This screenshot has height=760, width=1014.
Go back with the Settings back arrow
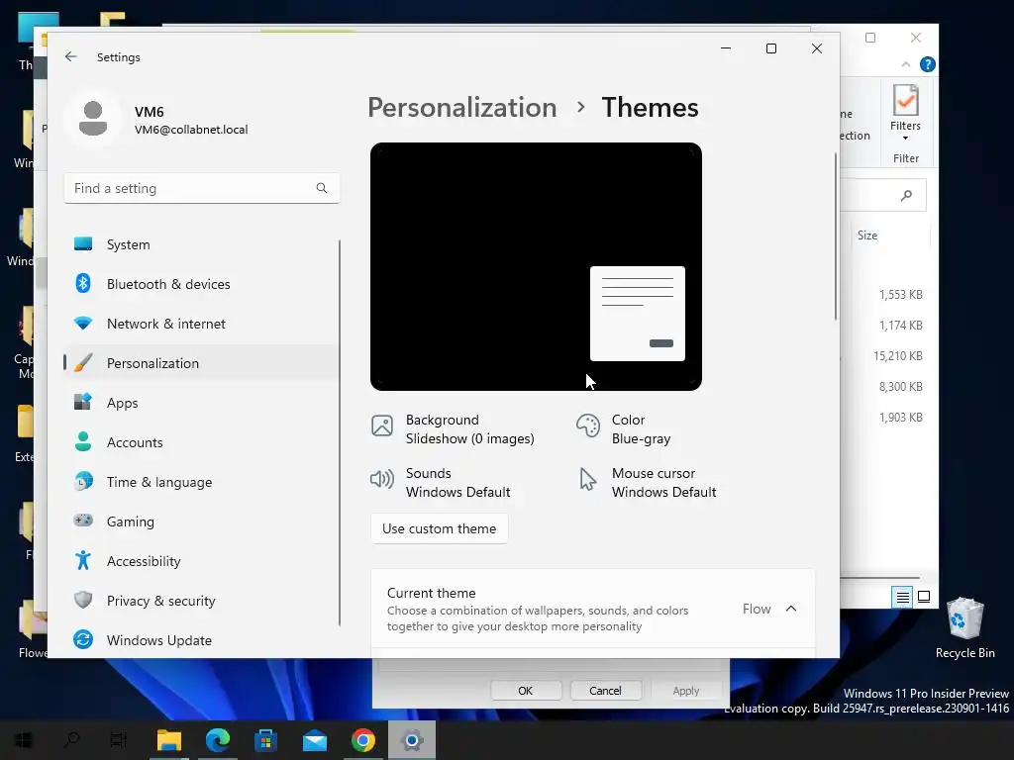coord(71,56)
